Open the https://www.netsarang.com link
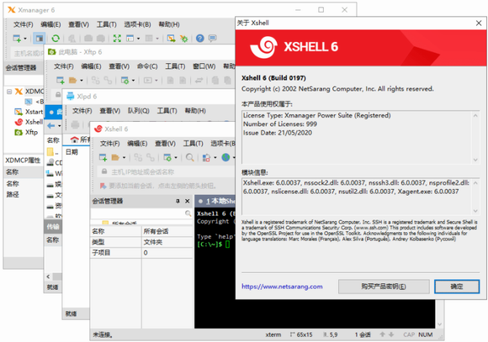This screenshot has height=342, width=488. tap(282, 287)
